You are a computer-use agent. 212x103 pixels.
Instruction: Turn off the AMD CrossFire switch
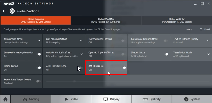tap(124, 68)
